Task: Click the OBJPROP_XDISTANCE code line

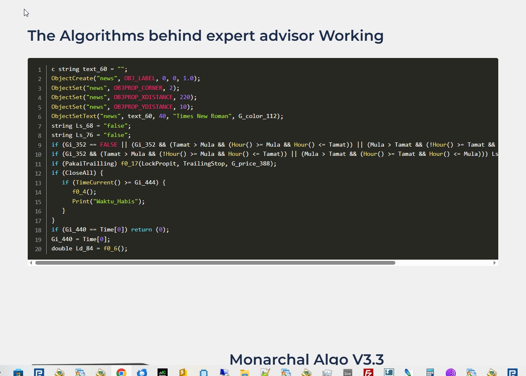Action: pyautogui.click(x=124, y=97)
